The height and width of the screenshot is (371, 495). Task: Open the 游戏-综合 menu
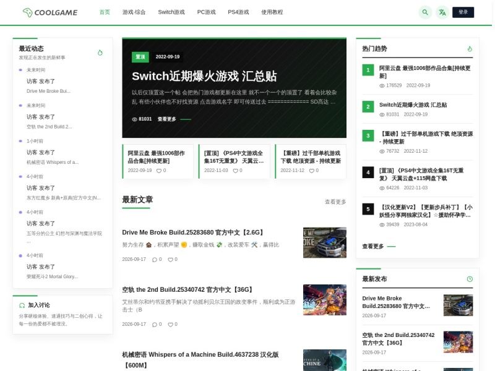[134, 12]
